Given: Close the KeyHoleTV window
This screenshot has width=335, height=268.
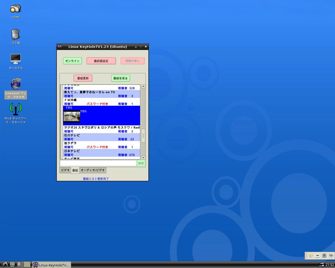Looking at the screenshot, I should click(146, 47).
